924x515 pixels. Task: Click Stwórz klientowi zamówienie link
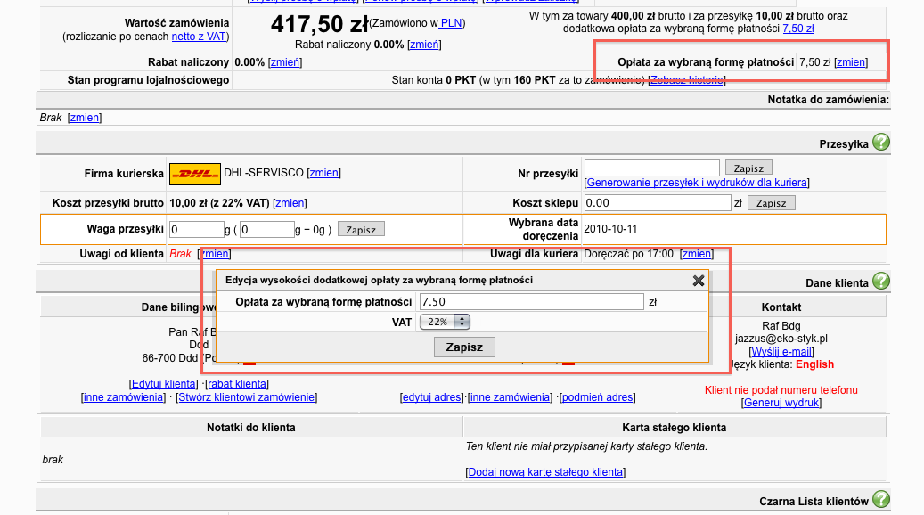coord(246,396)
